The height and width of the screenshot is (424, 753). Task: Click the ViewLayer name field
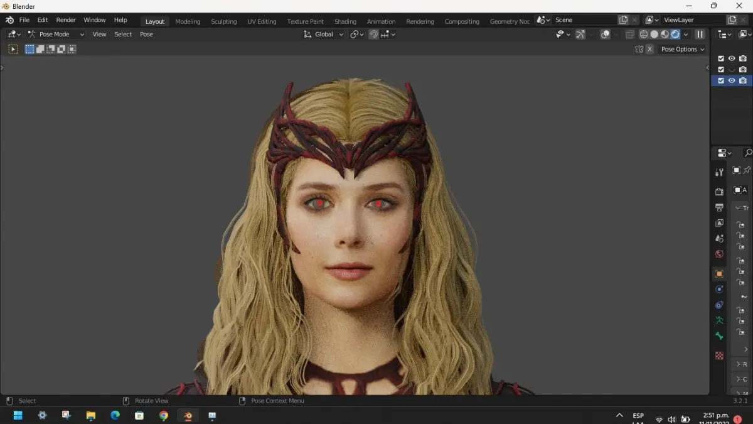point(693,20)
